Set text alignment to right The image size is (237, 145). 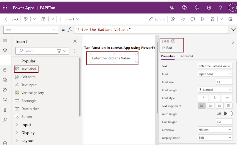[x=220, y=106]
